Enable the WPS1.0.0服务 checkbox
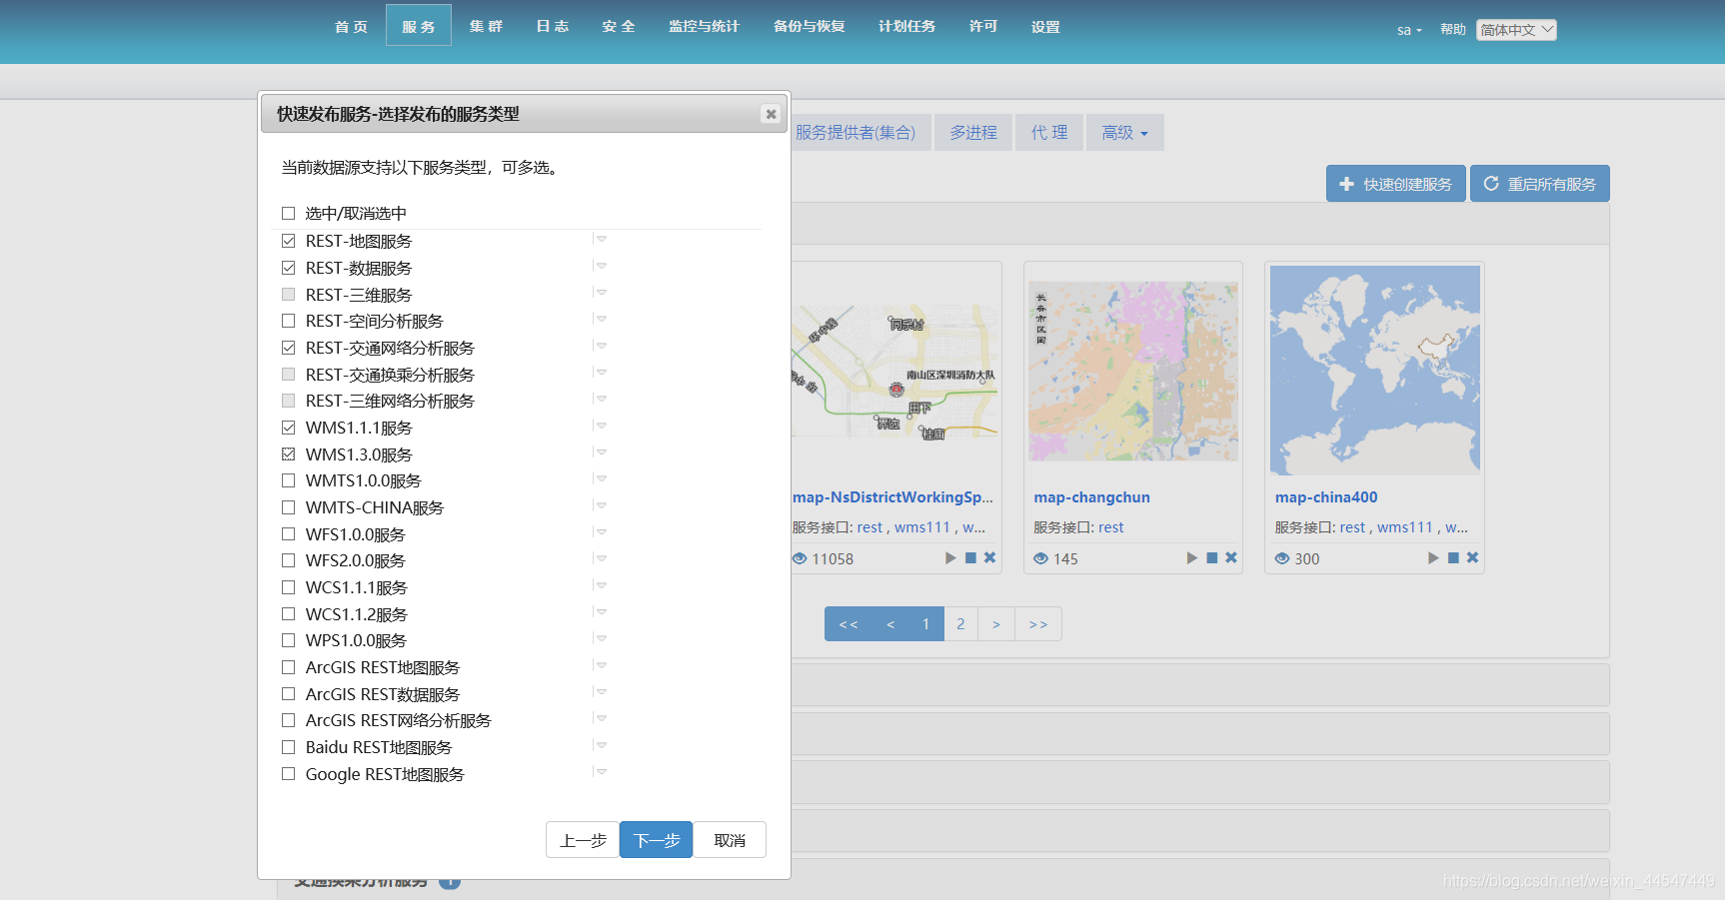The width and height of the screenshot is (1725, 900). pos(288,640)
